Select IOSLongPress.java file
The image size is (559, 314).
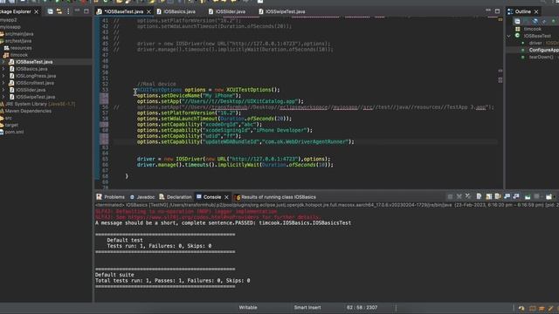pos(36,76)
